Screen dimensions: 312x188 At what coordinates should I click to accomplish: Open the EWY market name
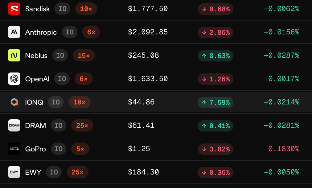(33, 172)
